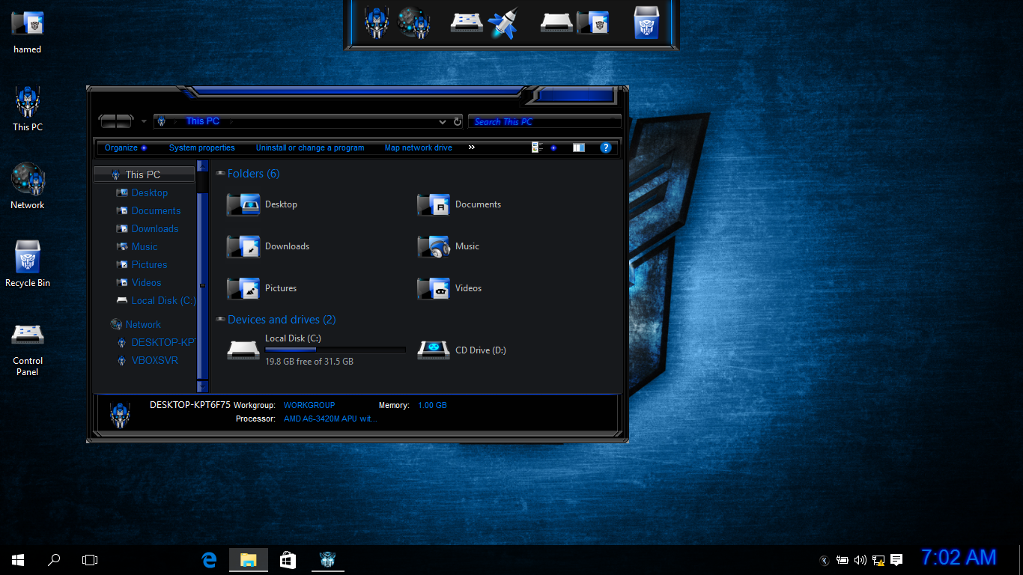
Task: Click the Network desktop icon
Action: click(28, 179)
